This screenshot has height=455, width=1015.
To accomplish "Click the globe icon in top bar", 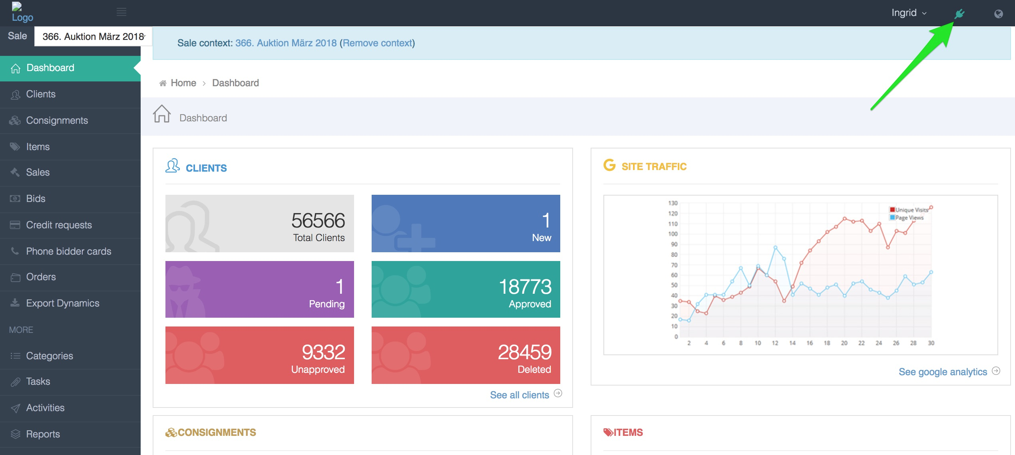I will coord(998,14).
